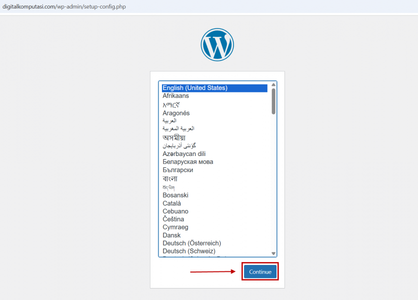
Task: Select Dansk language
Action: (x=214, y=235)
